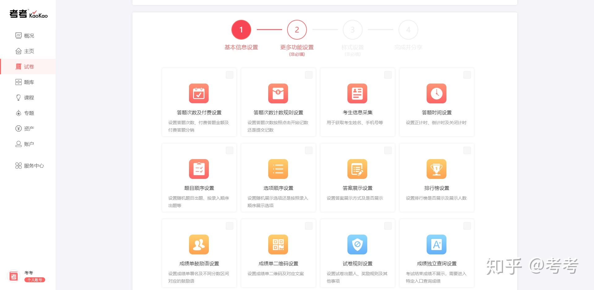Check the 成绩独立查询设置 card checkbox

467,226
